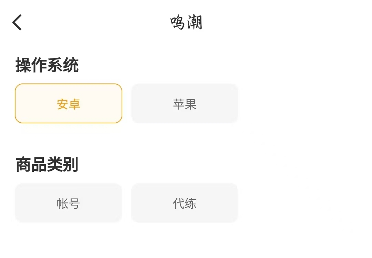Screen dimensions: 372x258
Task: Select the 代练 product category
Action: coord(185,203)
